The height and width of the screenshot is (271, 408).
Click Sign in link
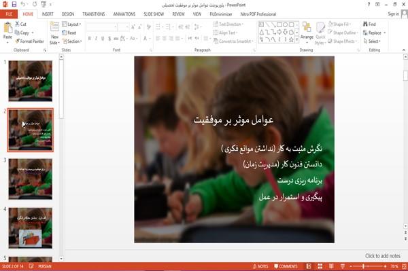(393, 14)
